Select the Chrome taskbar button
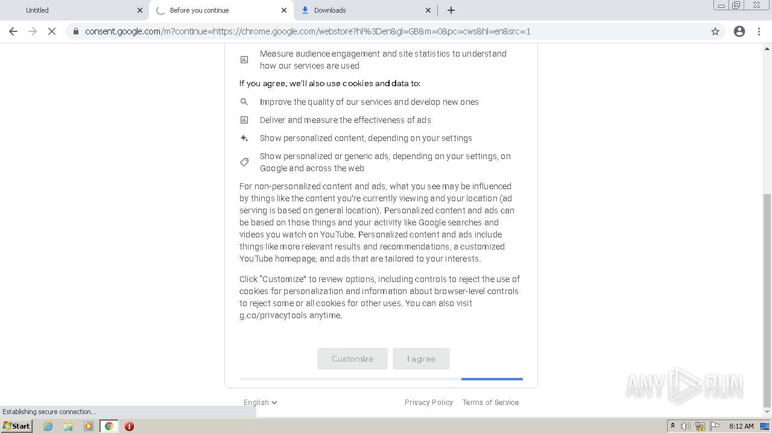The image size is (772, 434). click(109, 426)
